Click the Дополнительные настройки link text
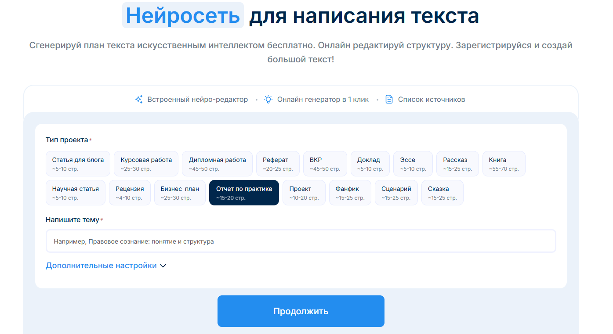 pos(101,266)
